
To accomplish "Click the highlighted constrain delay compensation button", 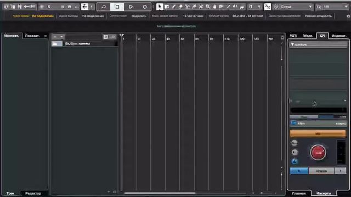I will click(x=84, y=7).
